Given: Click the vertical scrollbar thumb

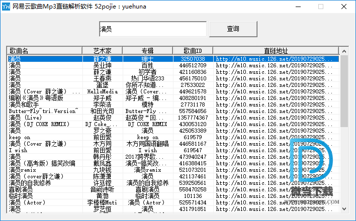Looking at the screenshot, I should (x=344, y=91).
